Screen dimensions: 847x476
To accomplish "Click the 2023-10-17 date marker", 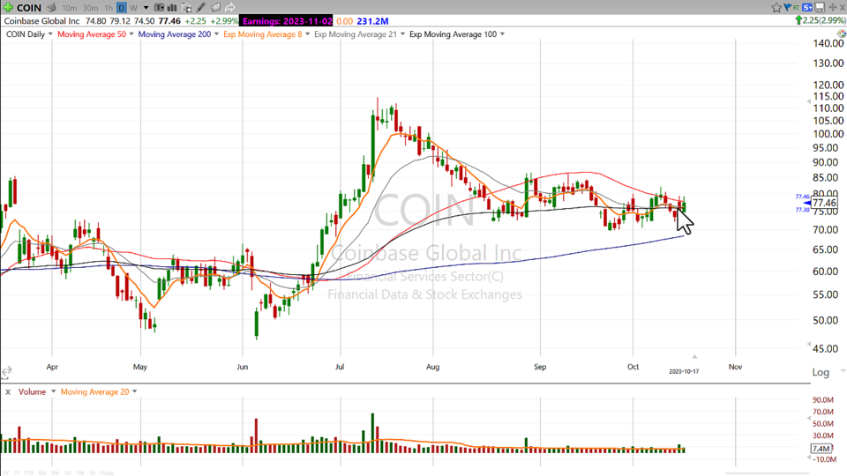I will click(684, 371).
